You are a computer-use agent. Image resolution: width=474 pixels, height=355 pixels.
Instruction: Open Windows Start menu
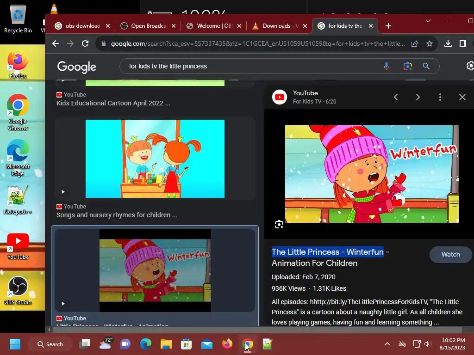15,344
